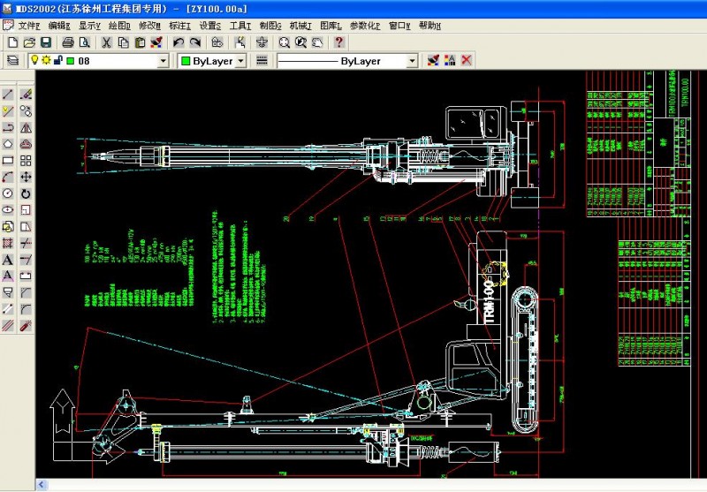The image size is (707, 492).
Task: Select the Rectangle drawing tool
Action: [x=8, y=161]
